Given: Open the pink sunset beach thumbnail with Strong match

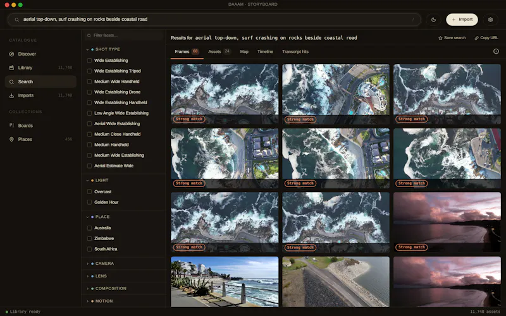Looking at the screenshot, I should click(447, 222).
